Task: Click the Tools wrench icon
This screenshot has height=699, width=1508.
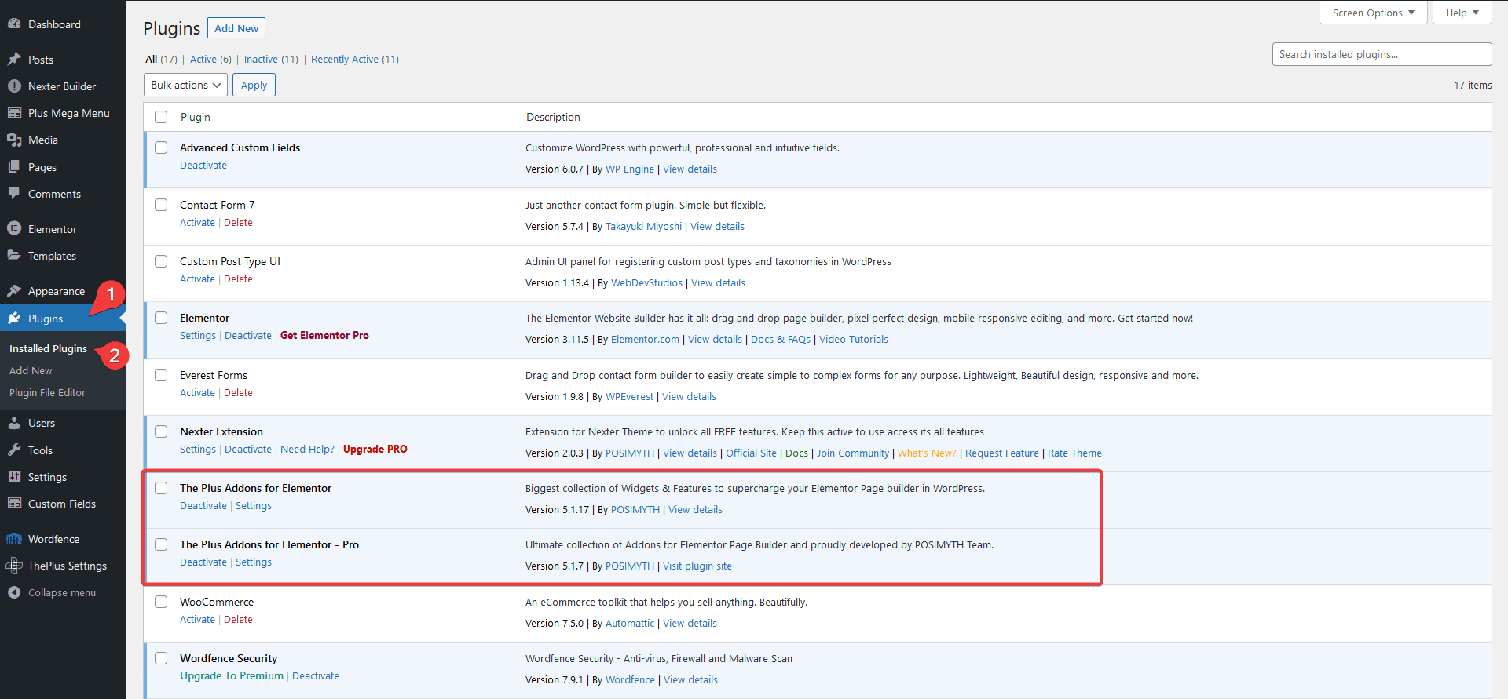Action: tap(14, 450)
